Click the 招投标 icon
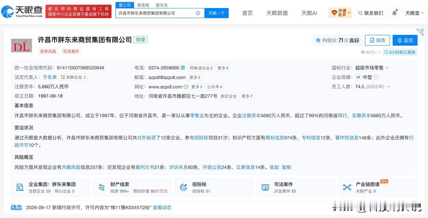Image resolution: width=428 pixels, height=218 pixels. (183, 187)
